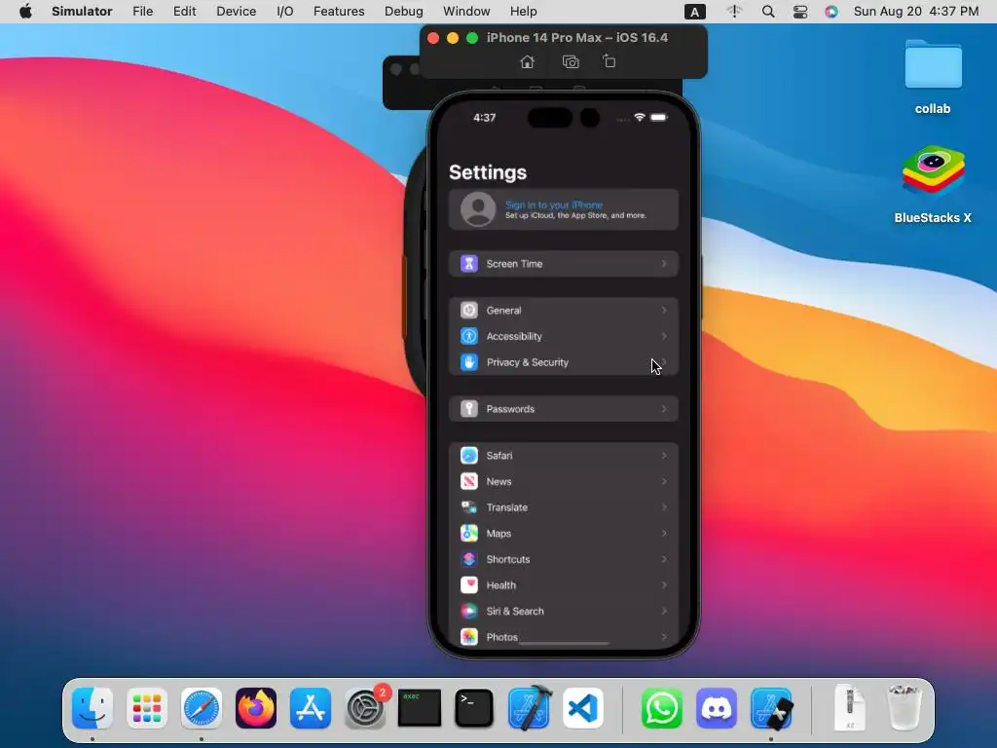Tap the iPhone home indicator bar
This screenshot has height=748, width=997.
click(564, 643)
